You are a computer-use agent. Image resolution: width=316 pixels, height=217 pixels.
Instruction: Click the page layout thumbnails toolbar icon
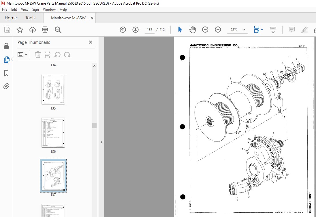[x=47, y=54]
